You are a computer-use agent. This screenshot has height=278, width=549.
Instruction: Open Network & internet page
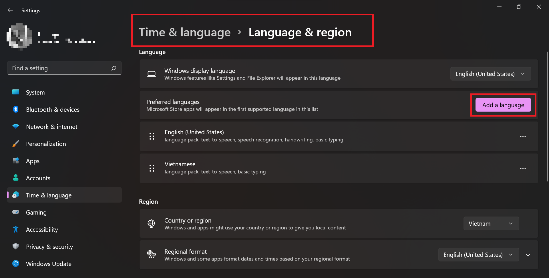click(x=64, y=127)
